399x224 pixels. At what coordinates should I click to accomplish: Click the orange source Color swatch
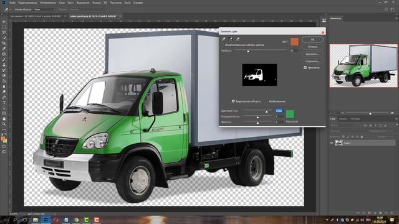point(294,42)
